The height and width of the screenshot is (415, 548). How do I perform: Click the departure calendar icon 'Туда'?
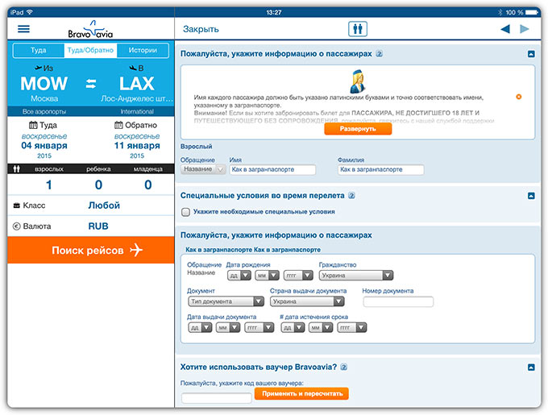[33, 125]
